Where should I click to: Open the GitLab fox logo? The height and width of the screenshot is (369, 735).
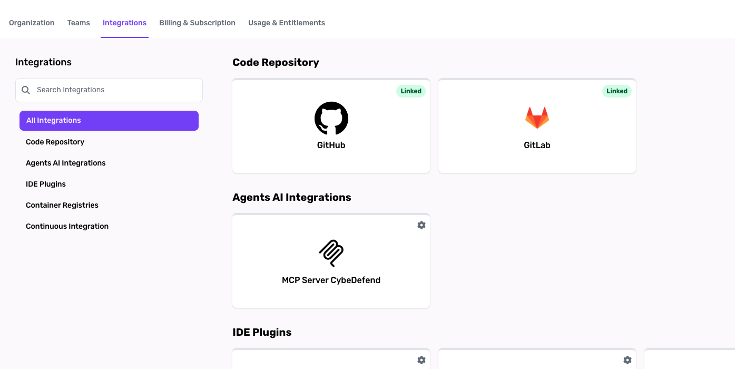click(x=537, y=118)
